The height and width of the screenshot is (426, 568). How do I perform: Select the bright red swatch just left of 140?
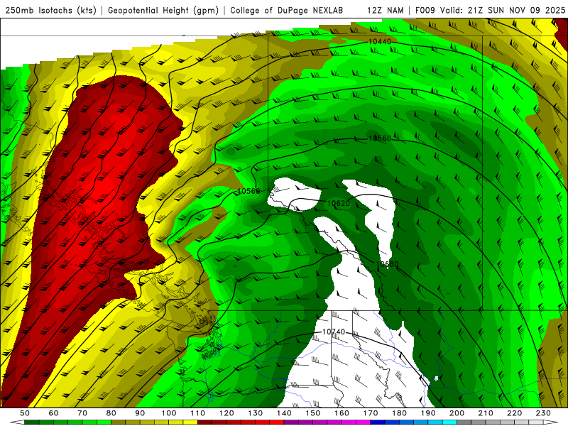(x=277, y=422)
